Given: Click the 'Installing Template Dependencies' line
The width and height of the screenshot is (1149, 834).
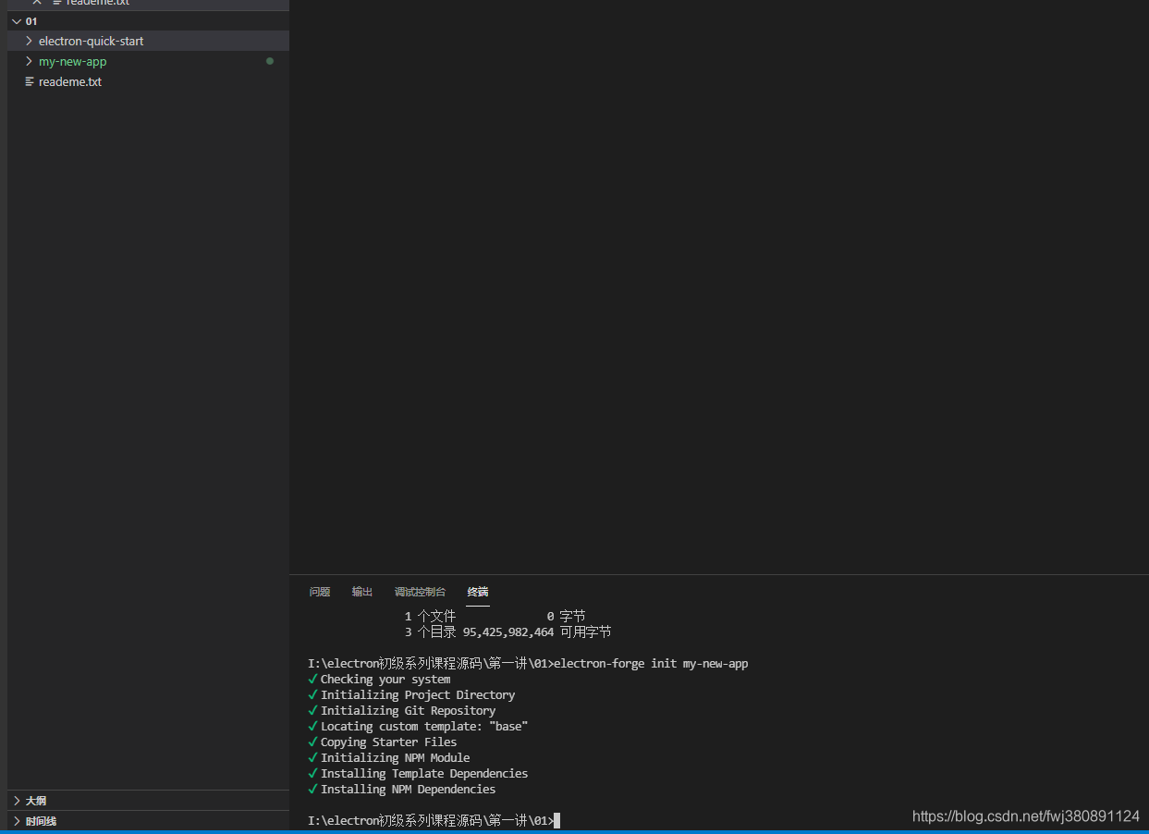Looking at the screenshot, I should [424, 773].
